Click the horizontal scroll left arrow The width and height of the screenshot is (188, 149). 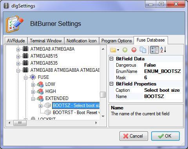click(9, 123)
